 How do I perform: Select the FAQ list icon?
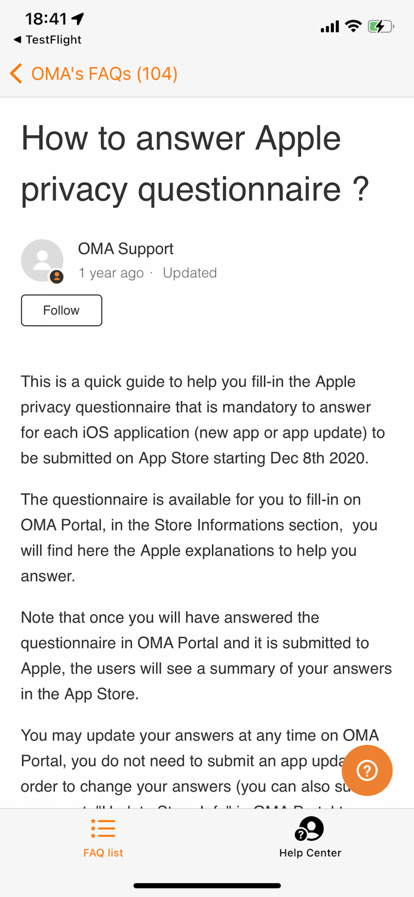103,828
